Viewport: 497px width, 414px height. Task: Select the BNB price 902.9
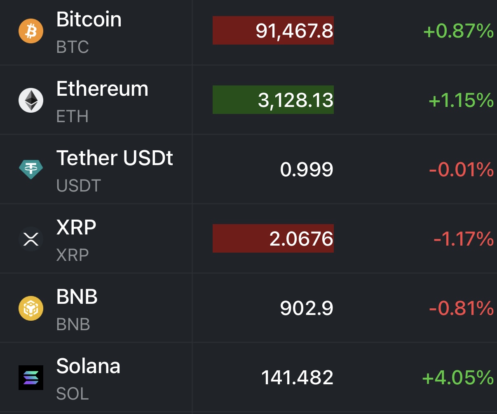[307, 308]
